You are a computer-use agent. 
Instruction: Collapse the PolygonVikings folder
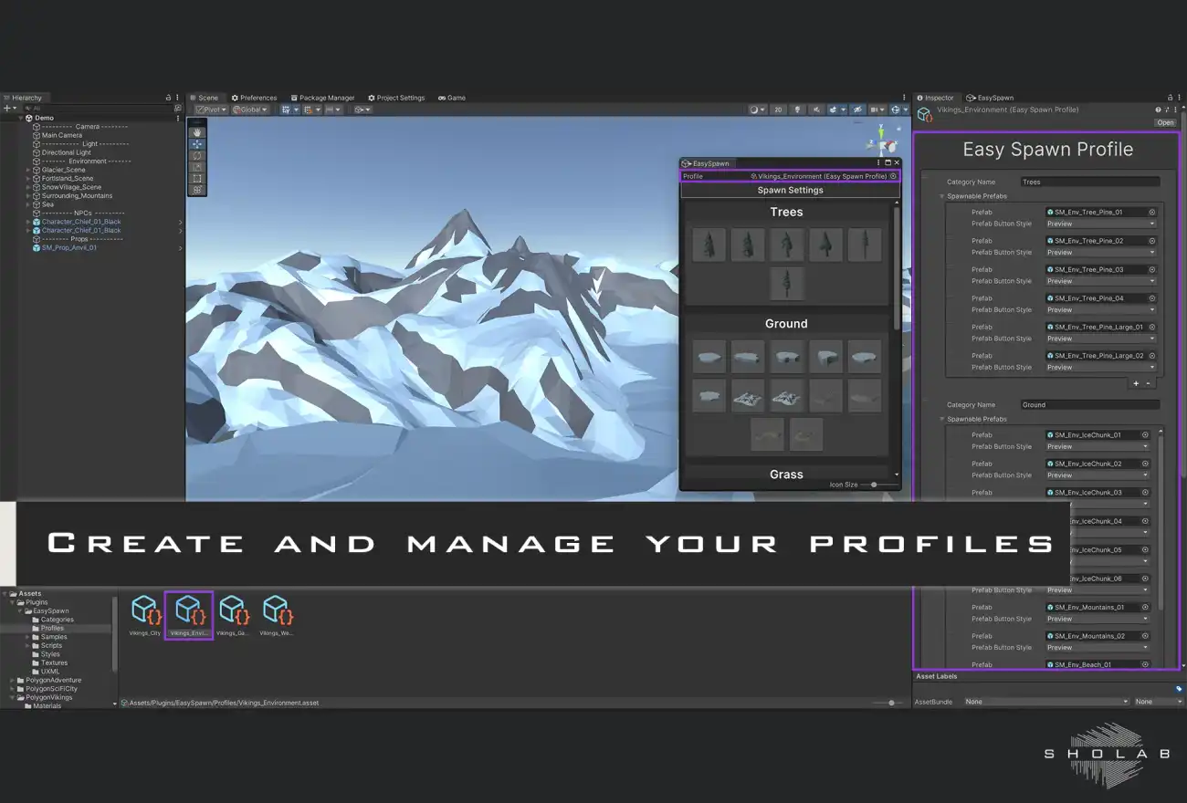click(12, 697)
